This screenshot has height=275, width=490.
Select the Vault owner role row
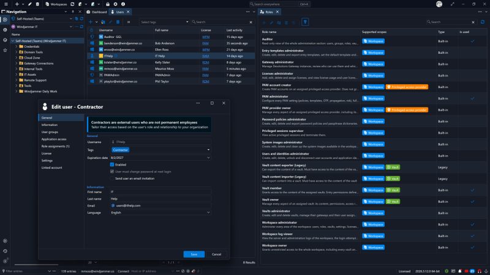pyautogui.click(x=374, y=202)
